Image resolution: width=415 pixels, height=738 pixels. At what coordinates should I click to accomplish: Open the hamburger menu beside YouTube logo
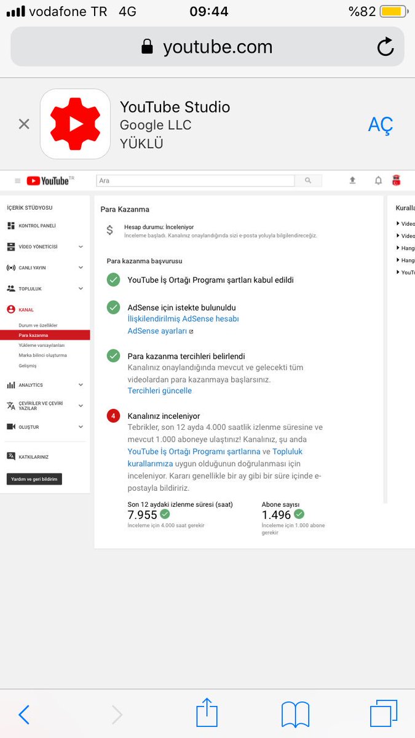[x=17, y=181]
